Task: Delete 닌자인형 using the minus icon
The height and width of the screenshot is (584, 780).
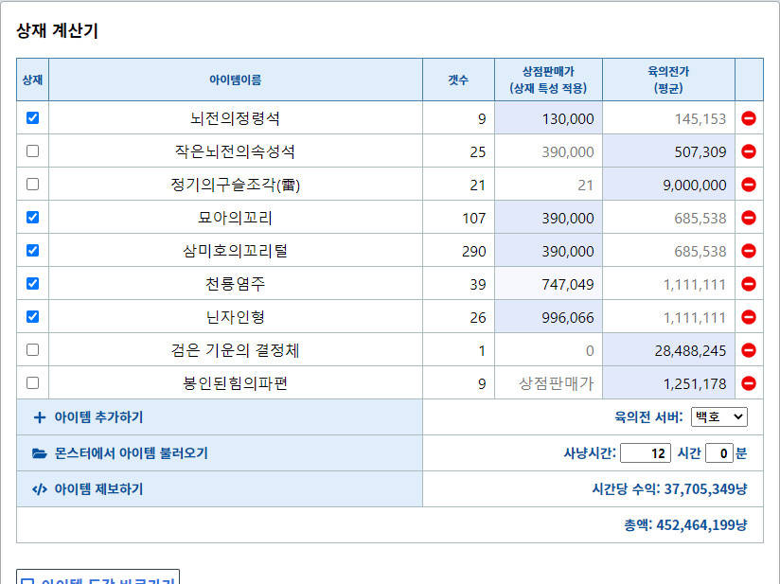Action: point(749,316)
